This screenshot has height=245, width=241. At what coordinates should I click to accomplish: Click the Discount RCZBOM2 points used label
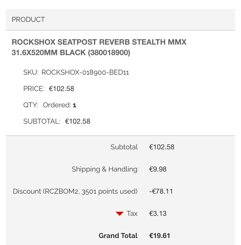(x=75, y=191)
